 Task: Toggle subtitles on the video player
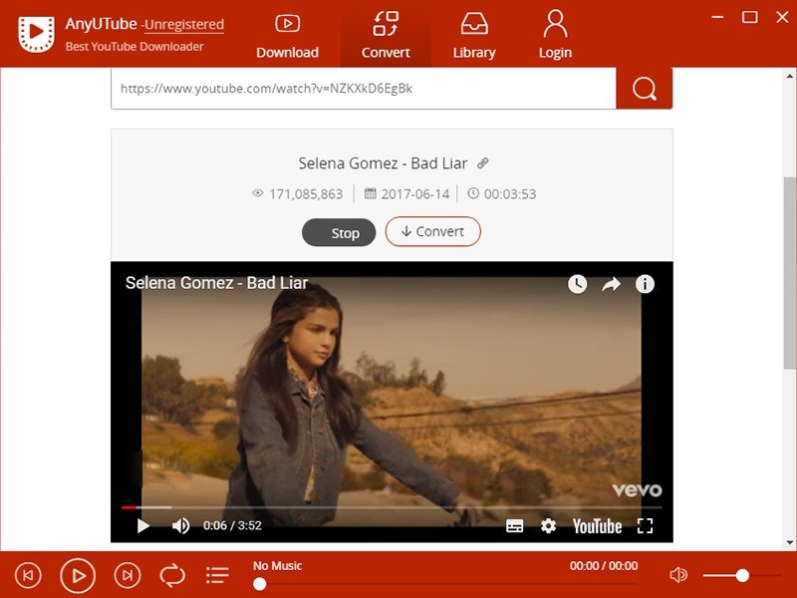514,526
